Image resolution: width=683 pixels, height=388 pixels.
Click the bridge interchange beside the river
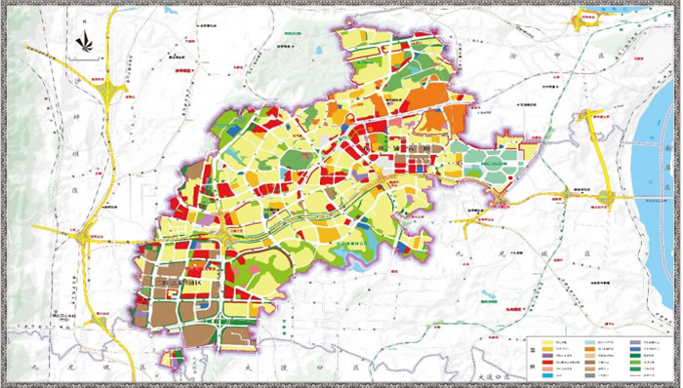click(x=606, y=198)
